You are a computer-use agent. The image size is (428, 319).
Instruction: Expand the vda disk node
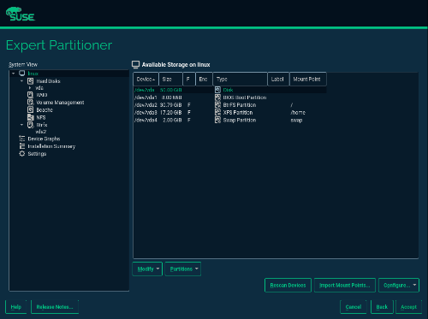tap(30, 88)
